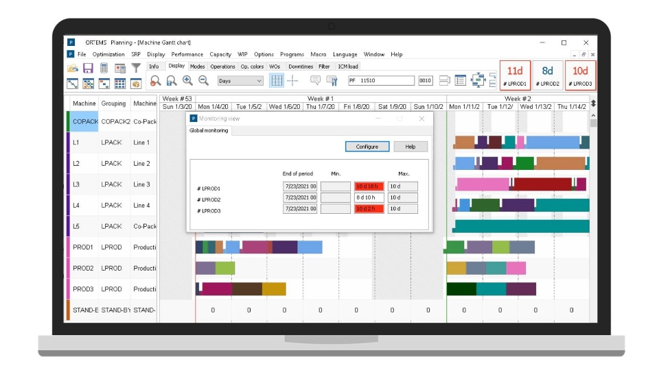
Task: Click the PF 11510 input field
Action: coord(381,81)
